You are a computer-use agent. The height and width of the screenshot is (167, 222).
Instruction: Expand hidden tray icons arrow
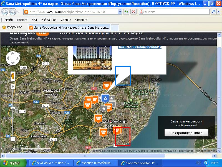pyautogui.click(x=206, y=163)
